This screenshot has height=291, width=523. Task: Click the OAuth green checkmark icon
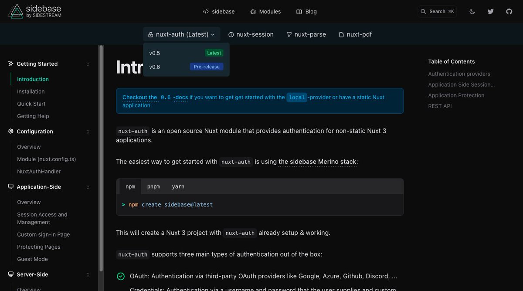click(x=121, y=276)
